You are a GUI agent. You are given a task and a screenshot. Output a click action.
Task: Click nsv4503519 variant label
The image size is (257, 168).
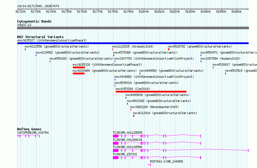pos(241,71)
